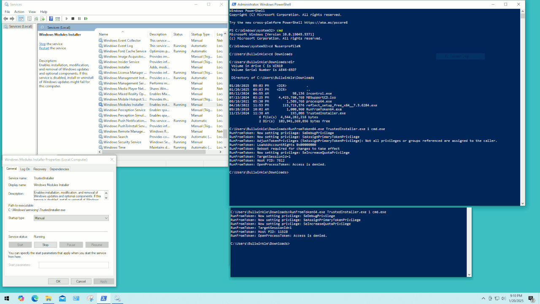Click the Windows Start button on taskbar
The width and height of the screenshot is (540, 304).
[6, 299]
